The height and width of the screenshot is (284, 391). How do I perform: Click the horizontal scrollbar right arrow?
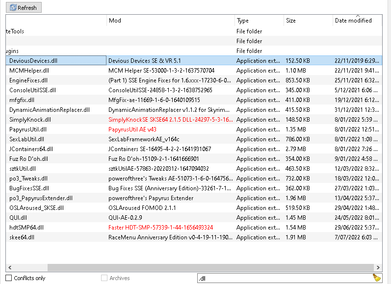point(378,267)
